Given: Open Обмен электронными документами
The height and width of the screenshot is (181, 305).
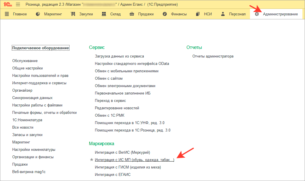Looking at the screenshot, I should 125,86.
